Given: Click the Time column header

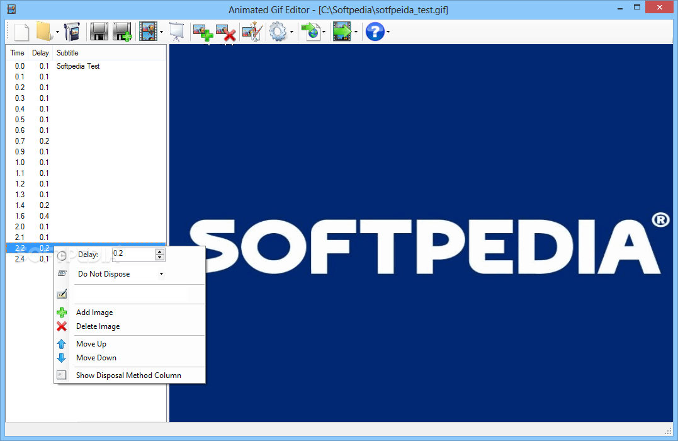Looking at the screenshot, I should [x=17, y=53].
